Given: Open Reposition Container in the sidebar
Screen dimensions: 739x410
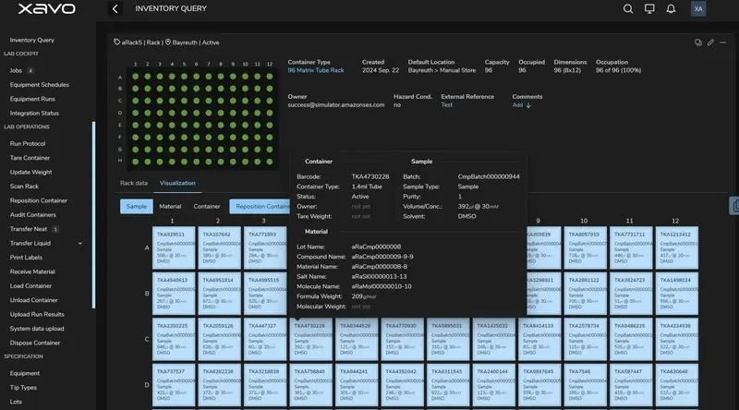Looking at the screenshot, I should click(39, 200).
